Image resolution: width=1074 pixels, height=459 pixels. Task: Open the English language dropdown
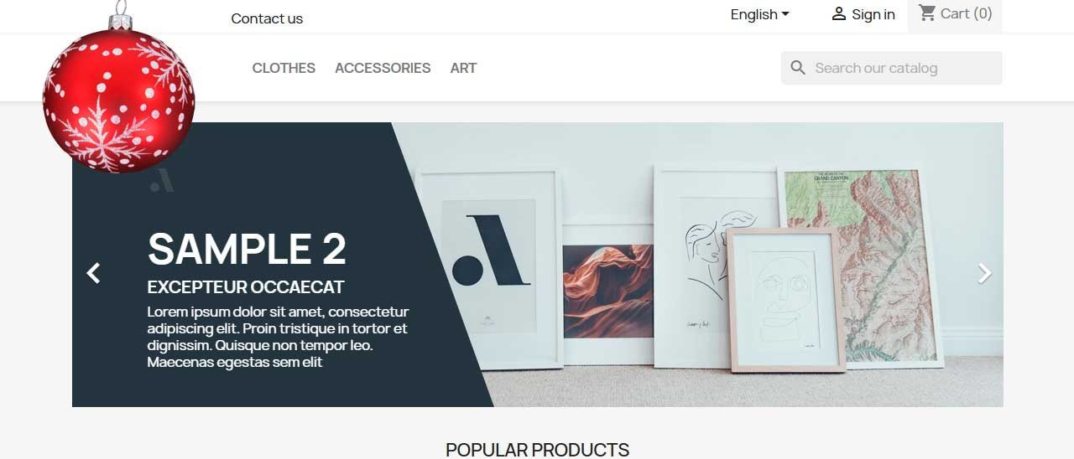(759, 14)
